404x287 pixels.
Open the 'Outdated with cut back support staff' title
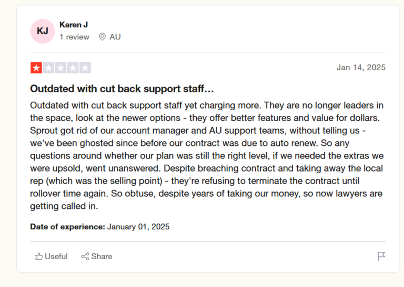pos(122,89)
